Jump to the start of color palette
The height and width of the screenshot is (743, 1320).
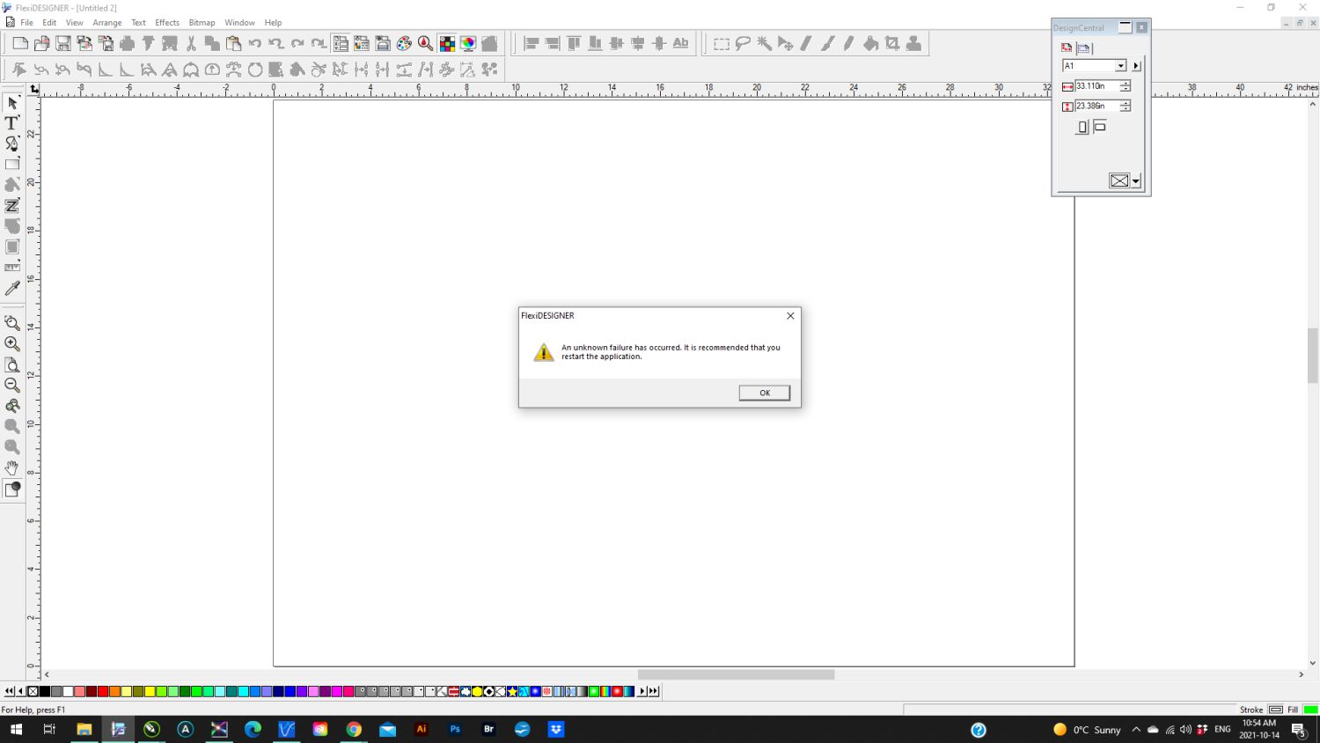coord(9,691)
